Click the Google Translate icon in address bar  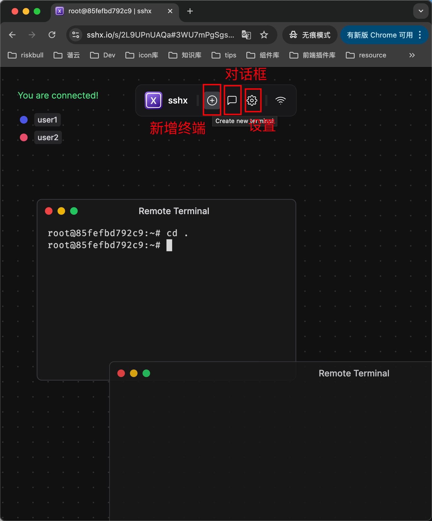click(x=246, y=35)
